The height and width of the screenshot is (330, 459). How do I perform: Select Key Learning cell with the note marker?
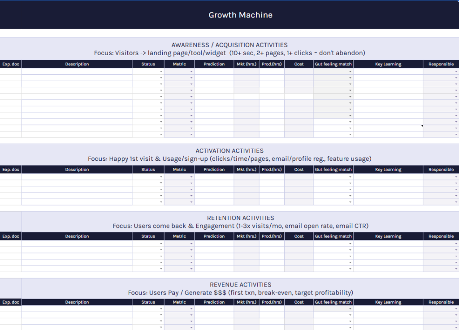click(x=388, y=128)
